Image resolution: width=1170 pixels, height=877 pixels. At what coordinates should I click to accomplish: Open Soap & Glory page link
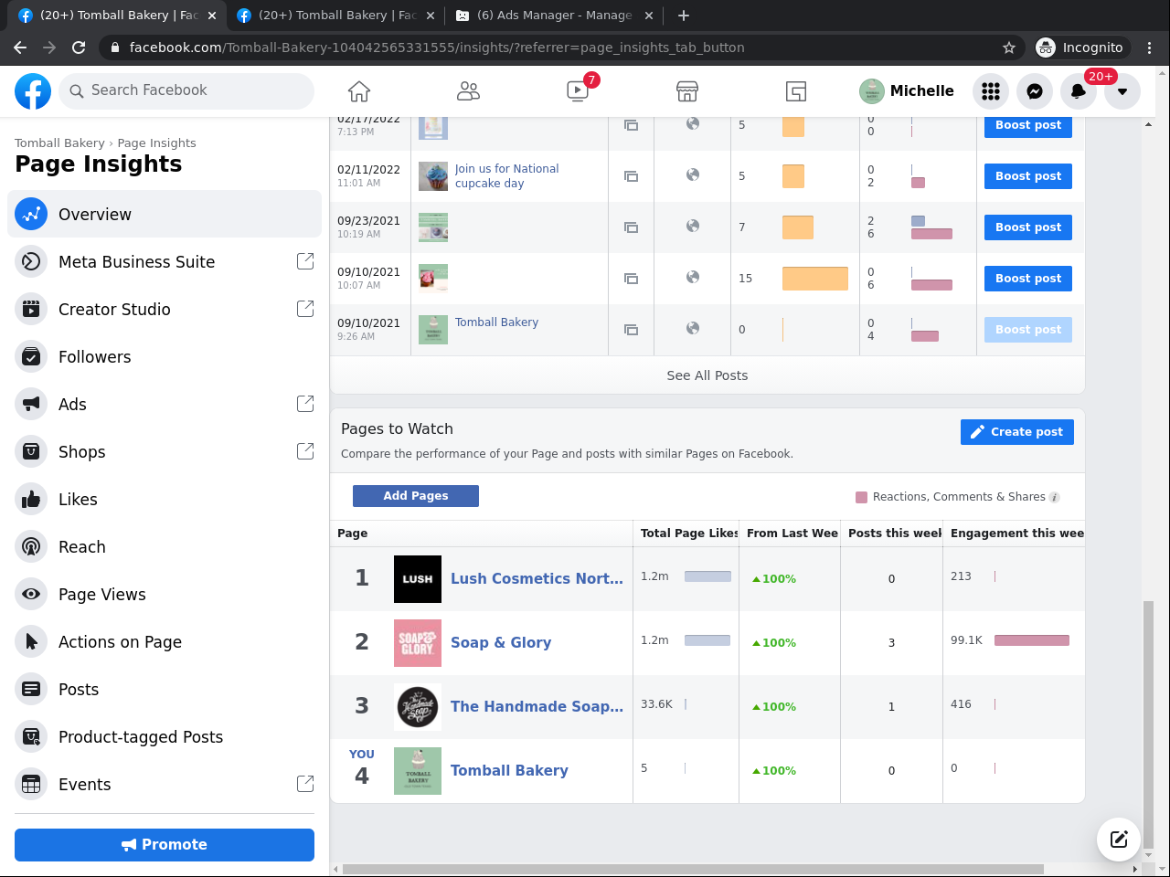pyautogui.click(x=501, y=642)
